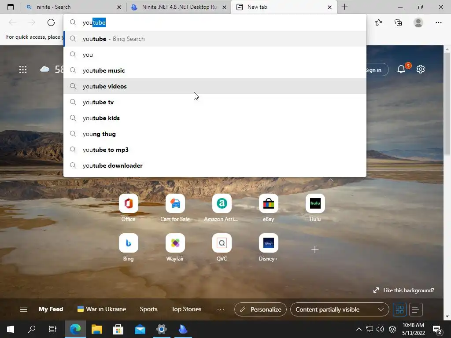This screenshot has width=451, height=338.
Task: Select the My Feed tab
Action: point(51,309)
